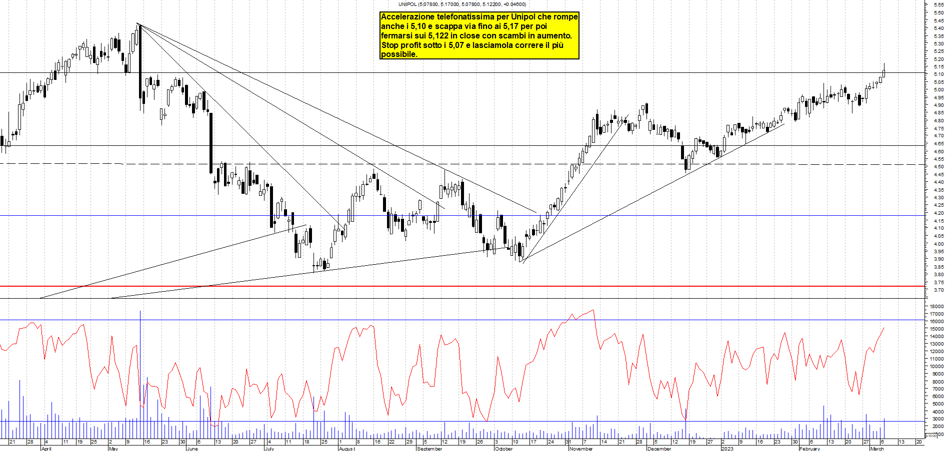This screenshot has width=945, height=451.
Task: Click the June month label
Action: [x=191, y=449]
